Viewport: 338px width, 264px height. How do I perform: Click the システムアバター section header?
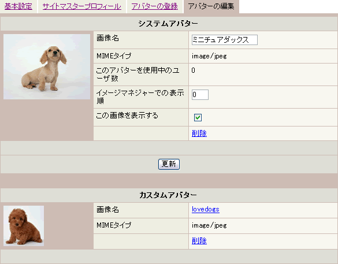[x=168, y=23]
